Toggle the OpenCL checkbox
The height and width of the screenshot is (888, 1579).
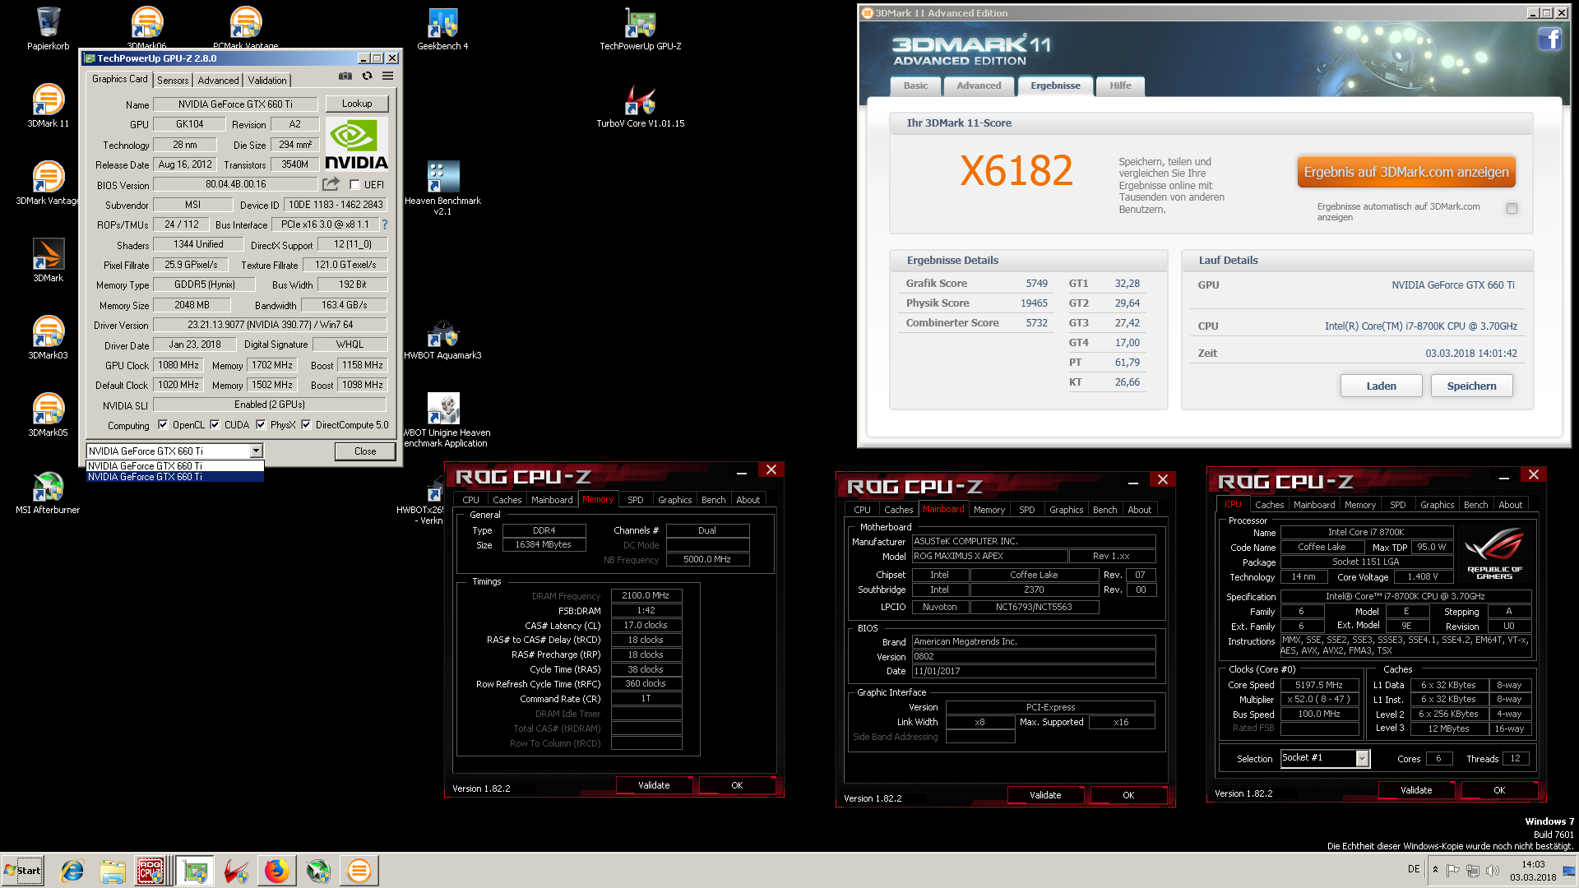point(163,425)
